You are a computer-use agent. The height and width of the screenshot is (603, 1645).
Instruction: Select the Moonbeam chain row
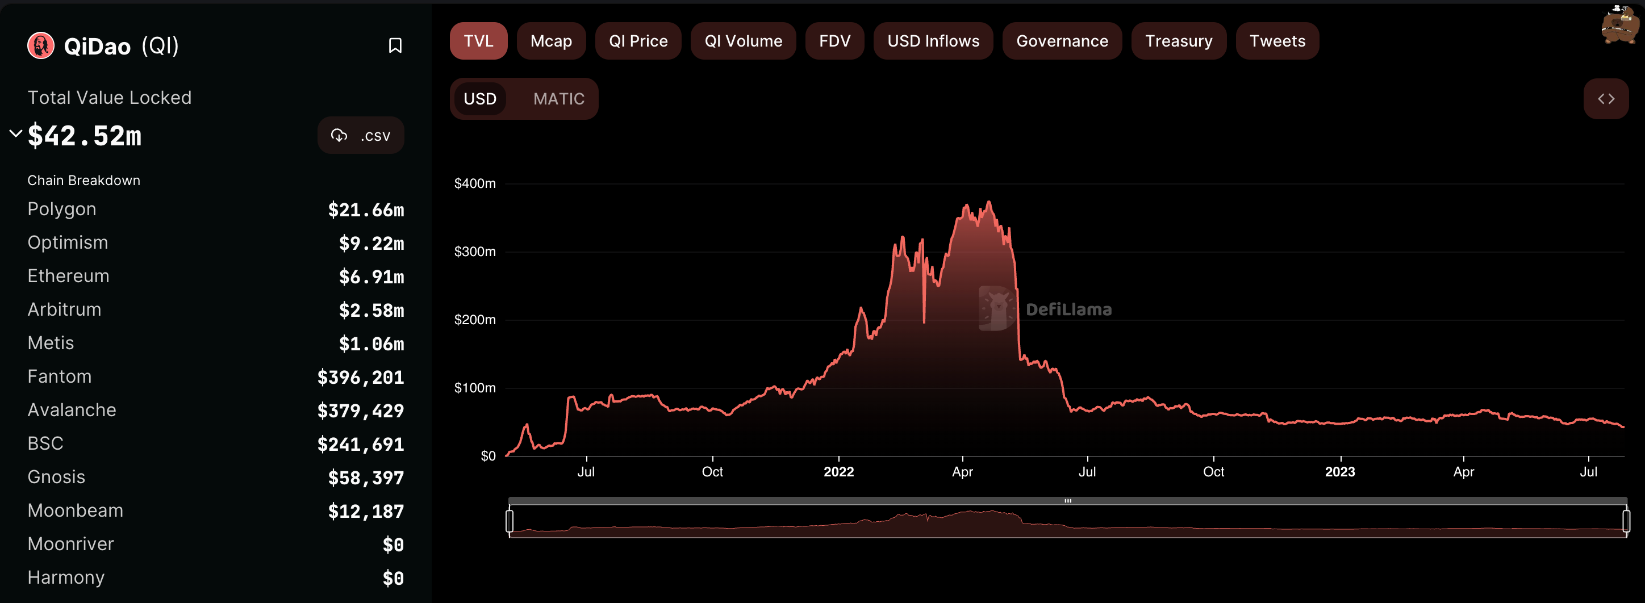click(x=216, y=510)
